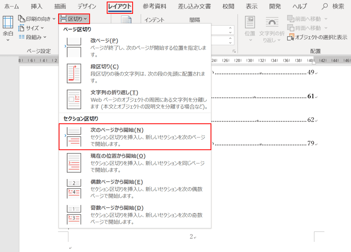Select the 段区切り column break icon
351x252 pixels.
74,73
